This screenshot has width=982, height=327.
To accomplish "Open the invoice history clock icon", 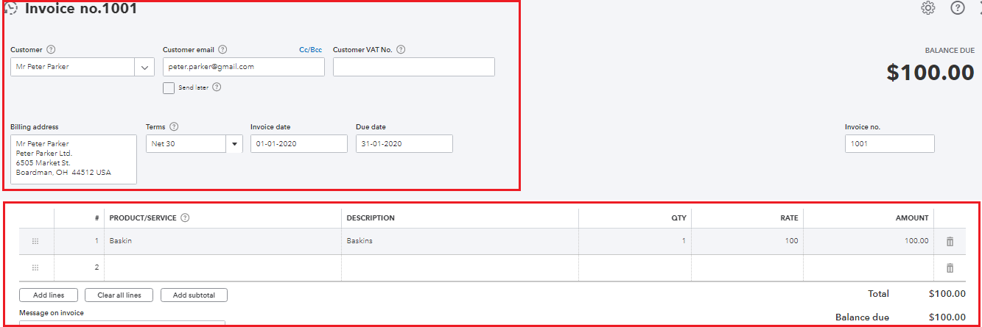I will pyautogui.click(x=11, y=10).
